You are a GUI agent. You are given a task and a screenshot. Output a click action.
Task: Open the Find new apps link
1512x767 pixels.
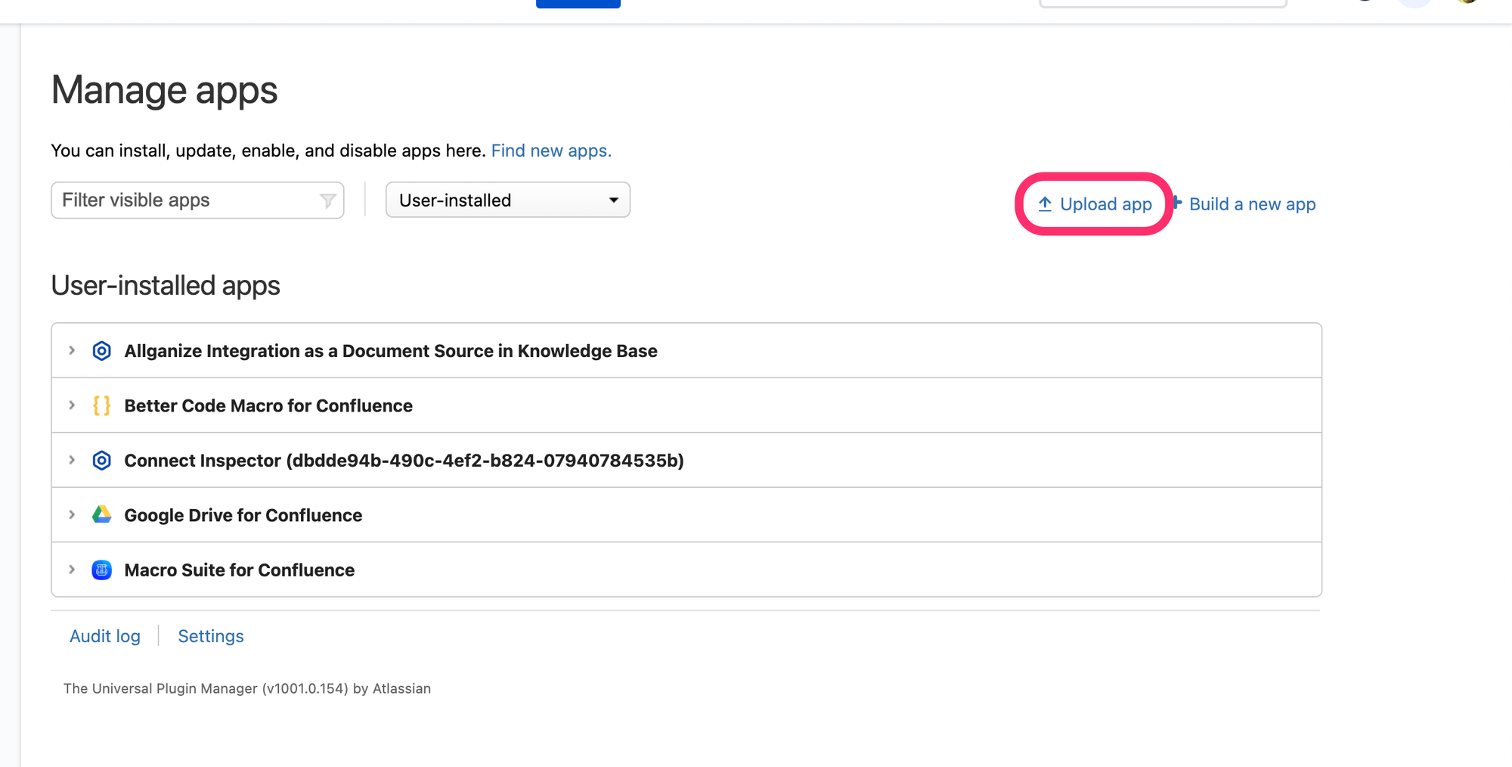click(x=551, y=151)
